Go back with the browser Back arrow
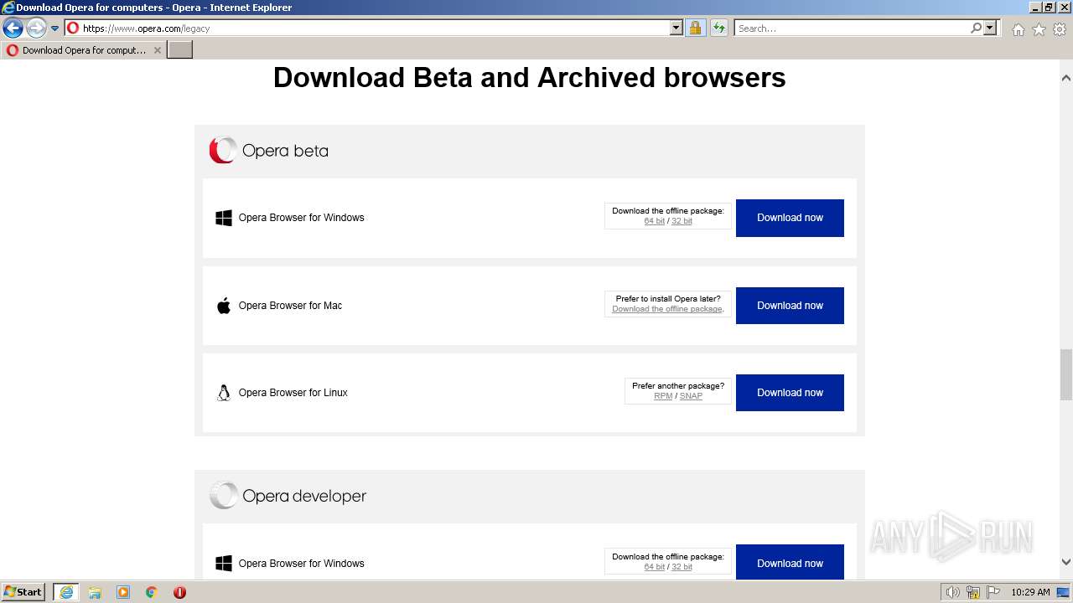 pos(13,28)
